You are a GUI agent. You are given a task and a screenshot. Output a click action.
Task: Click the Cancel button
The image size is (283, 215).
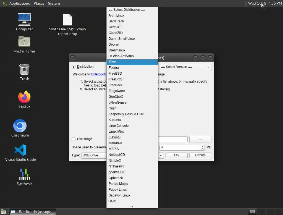pyautogui.click(x=200, y=155)
